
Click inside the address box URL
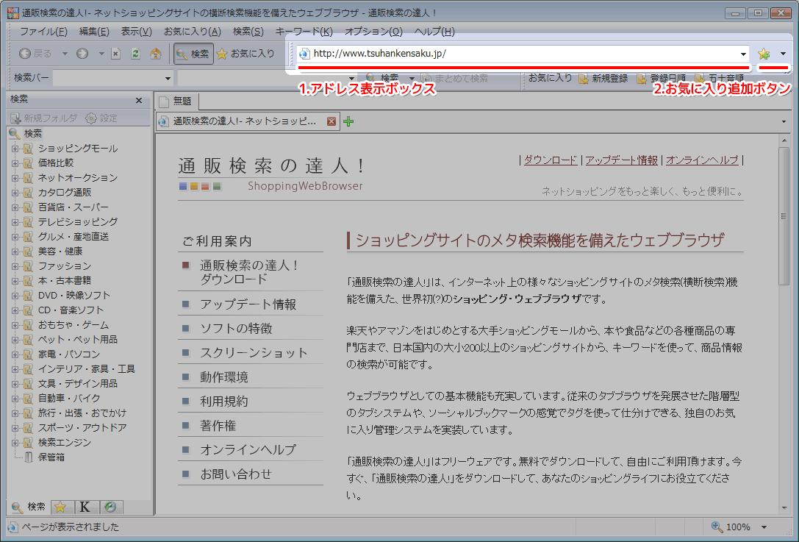[379, 54]
